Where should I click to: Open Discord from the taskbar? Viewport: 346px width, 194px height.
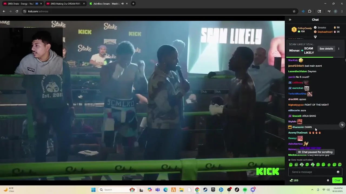coord(253,190)
